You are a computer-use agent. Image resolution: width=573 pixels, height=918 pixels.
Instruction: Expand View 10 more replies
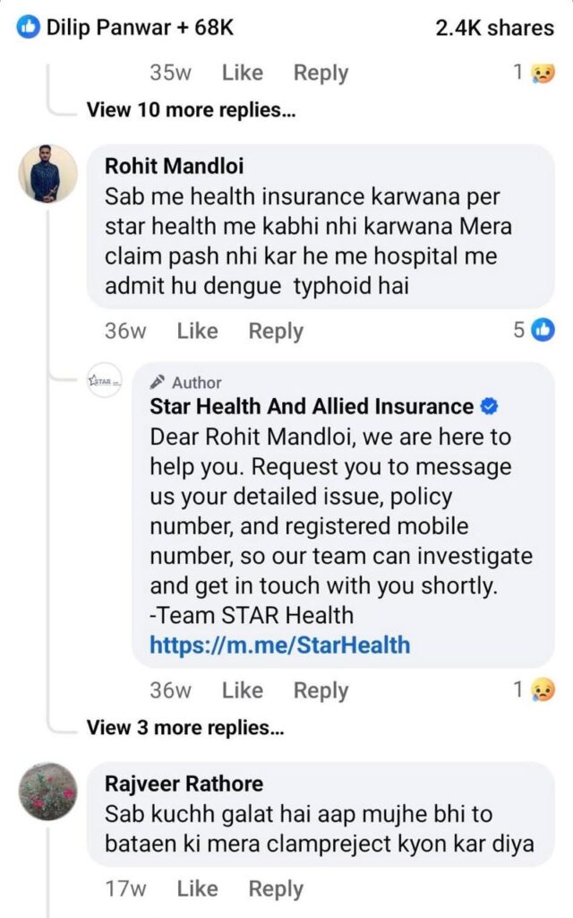tap(191, 110)
